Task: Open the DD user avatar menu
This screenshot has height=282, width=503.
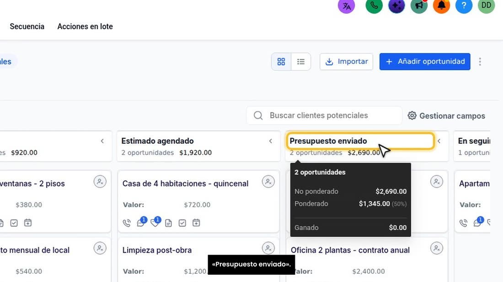Action: 487,5
